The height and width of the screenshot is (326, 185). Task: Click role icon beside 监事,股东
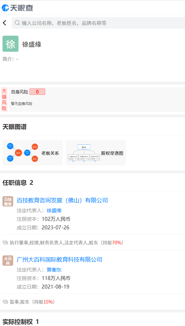5,302
